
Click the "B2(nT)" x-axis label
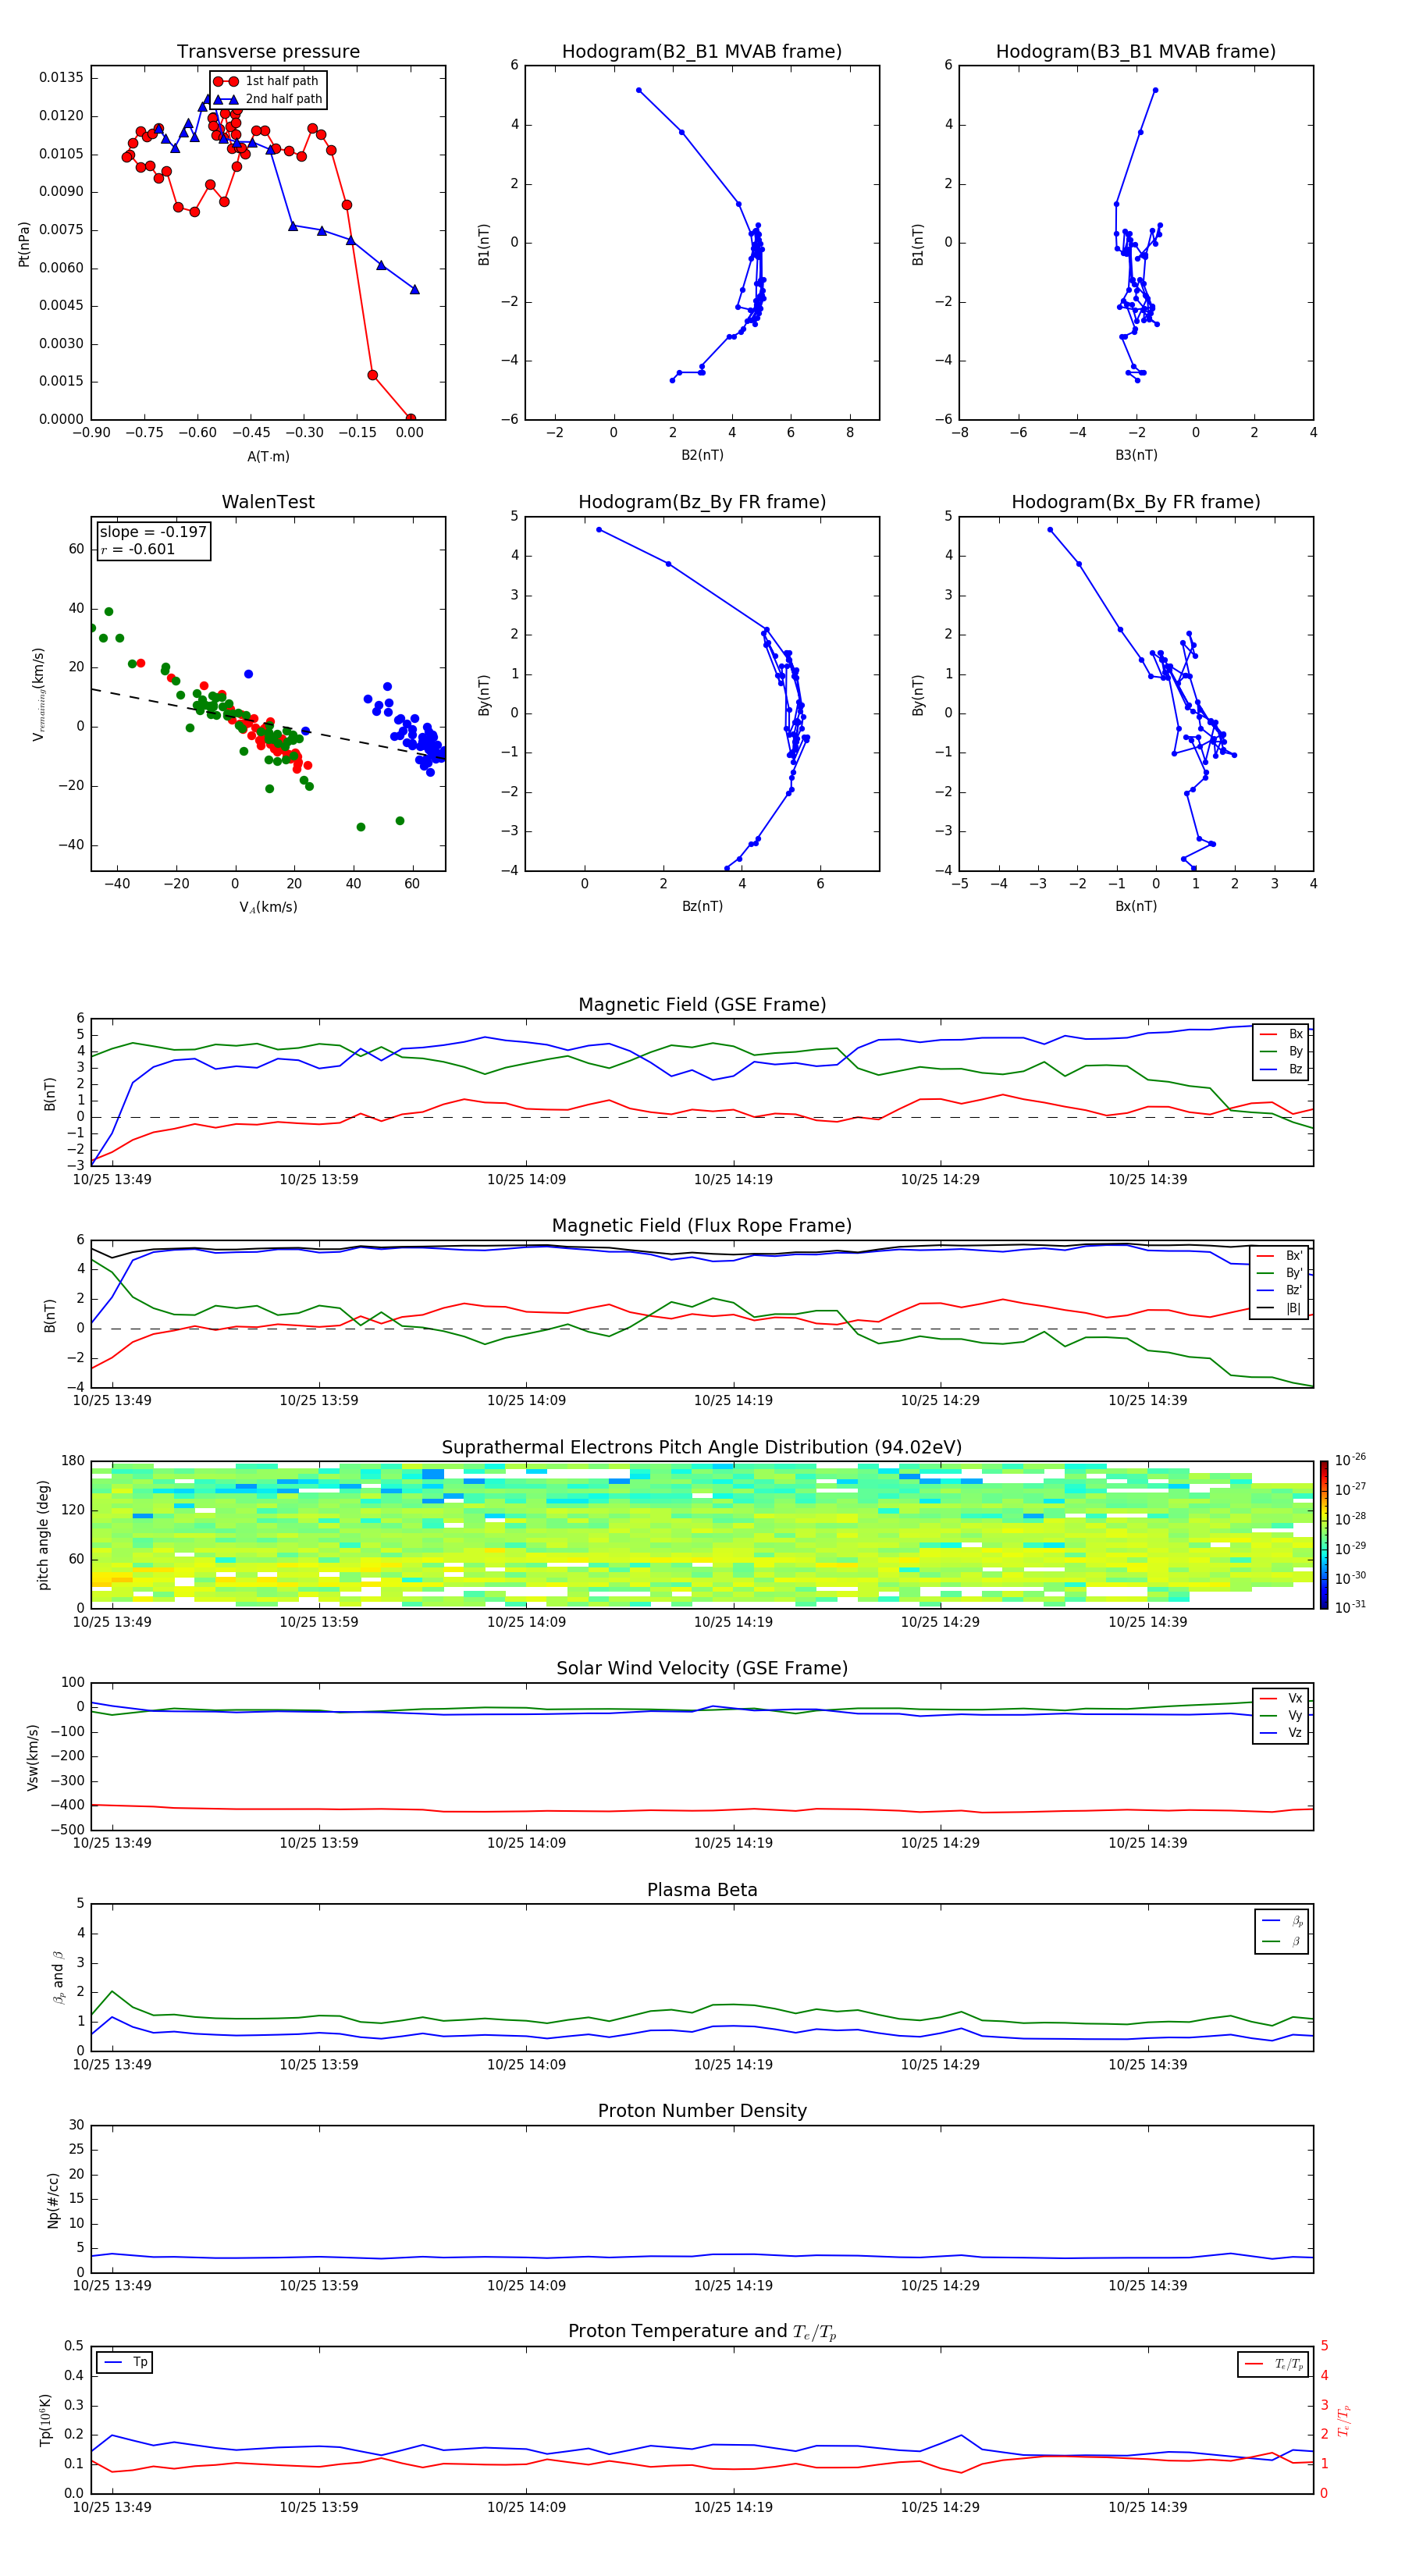(x=702, y=455)
